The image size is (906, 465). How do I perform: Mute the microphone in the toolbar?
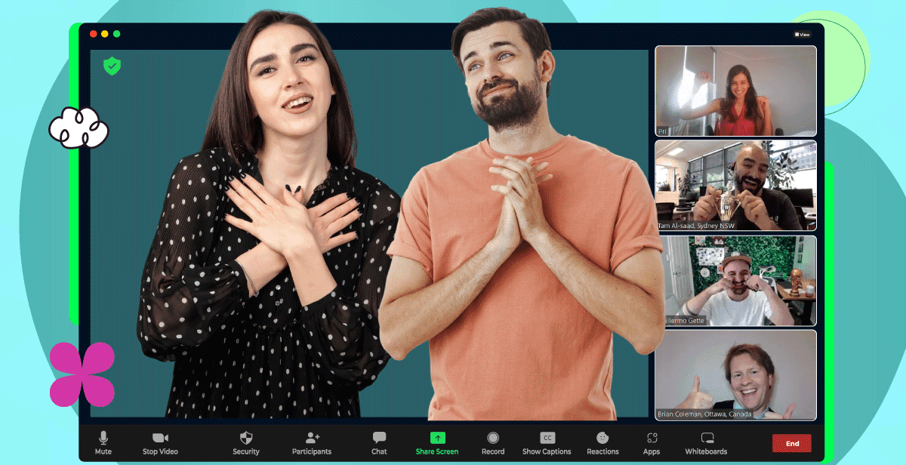coord(103,443)
